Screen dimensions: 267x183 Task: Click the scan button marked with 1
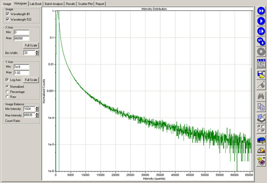tap(261, 31)
